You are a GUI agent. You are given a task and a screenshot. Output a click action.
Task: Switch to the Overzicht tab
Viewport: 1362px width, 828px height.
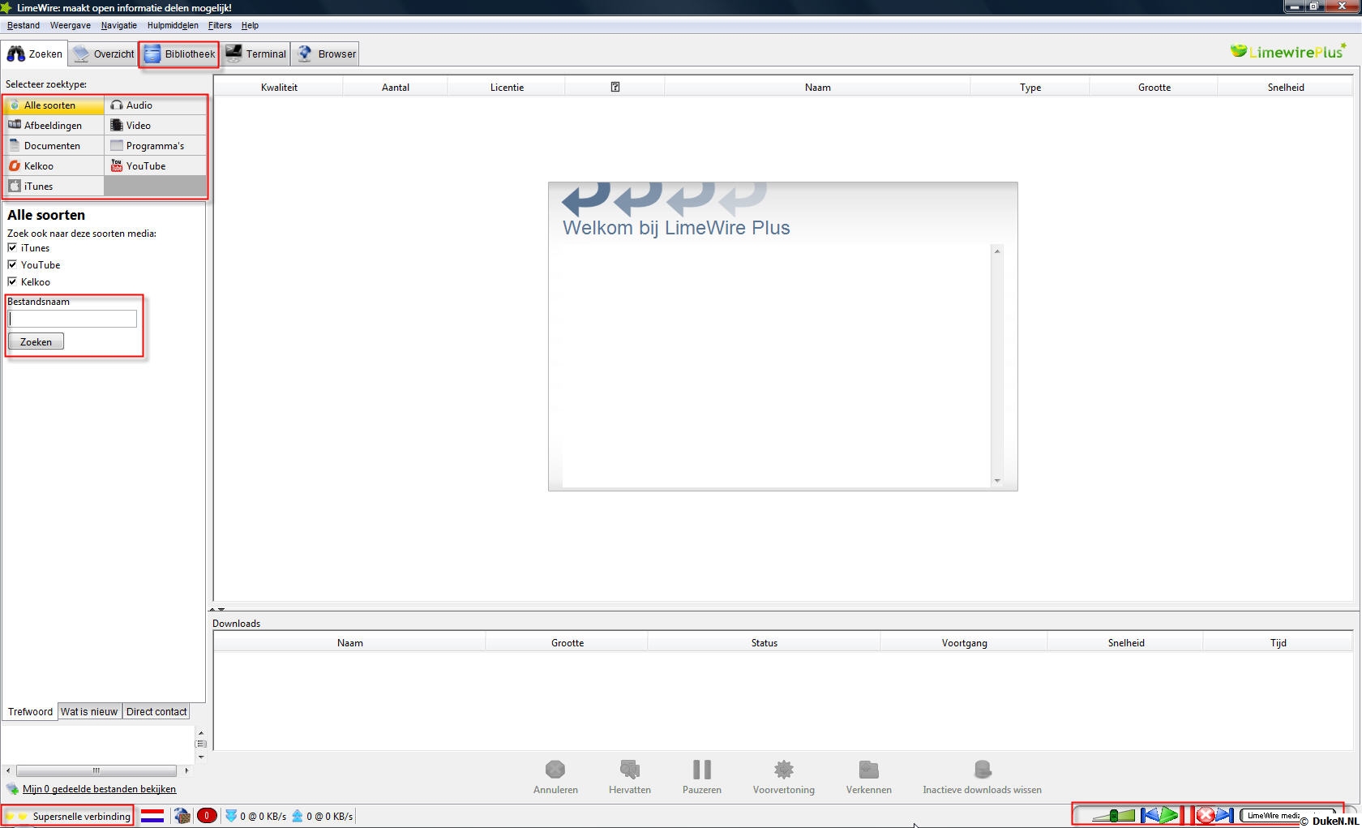pyautogui.click(x=103, y=54)
